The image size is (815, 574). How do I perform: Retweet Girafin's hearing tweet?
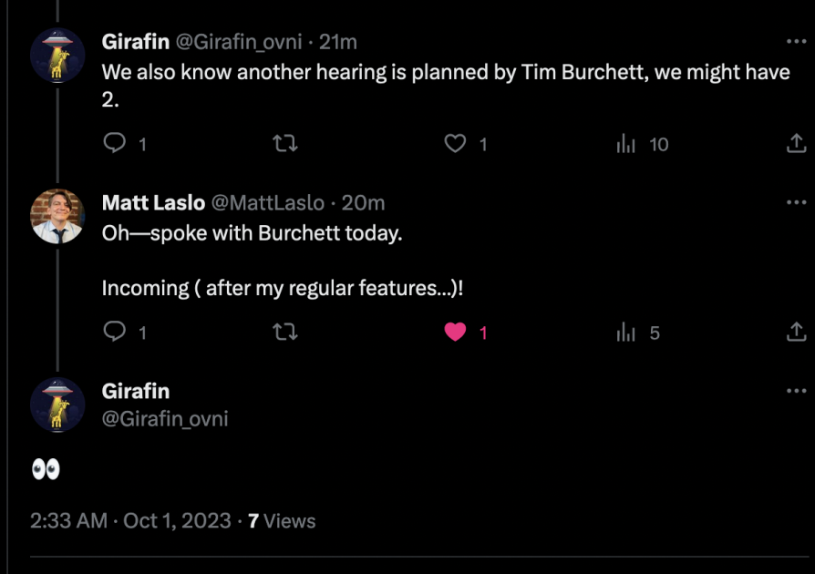(285, 143)
